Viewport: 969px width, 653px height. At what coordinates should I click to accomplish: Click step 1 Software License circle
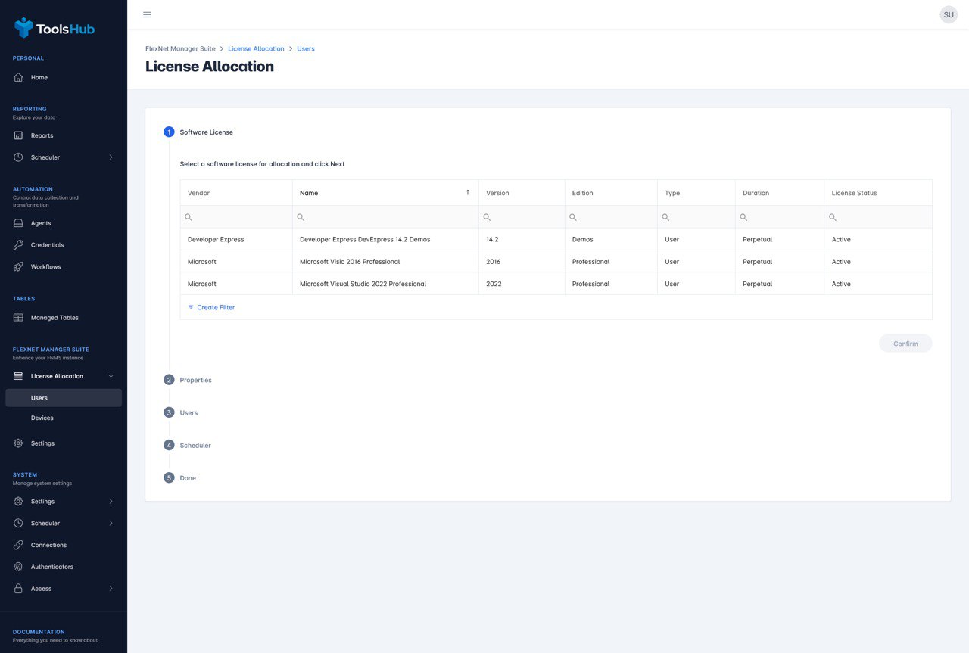tap(169, 132)
